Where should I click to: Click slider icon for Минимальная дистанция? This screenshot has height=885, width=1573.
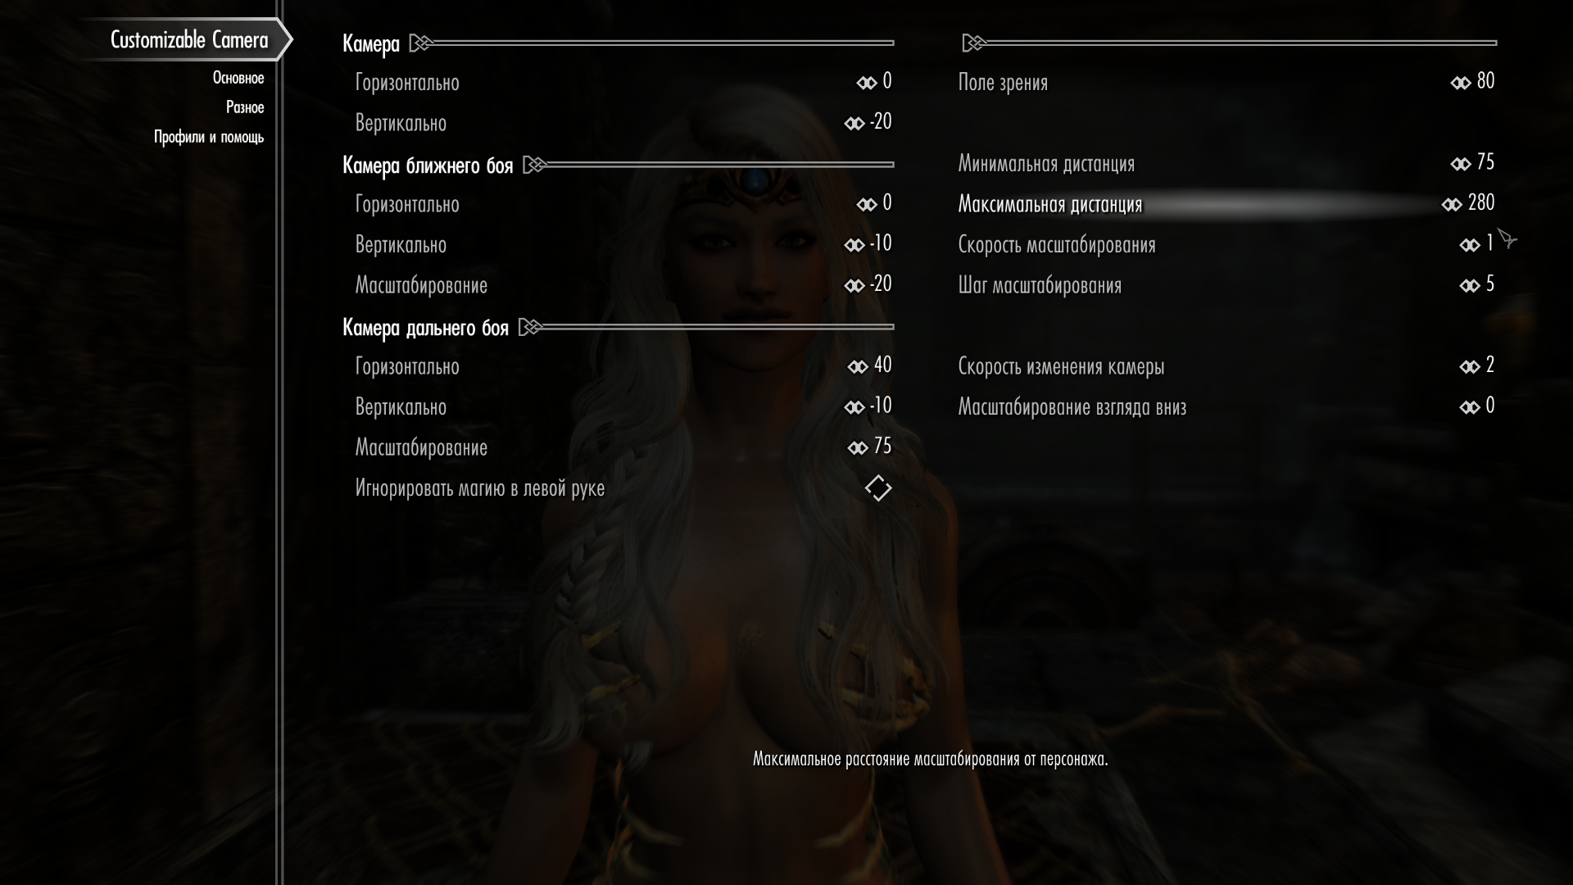[1460, 164]
